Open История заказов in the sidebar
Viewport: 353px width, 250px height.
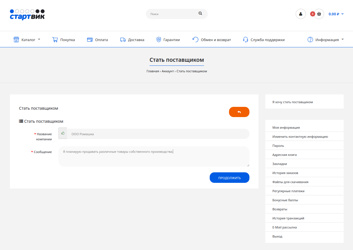(285, 173)
